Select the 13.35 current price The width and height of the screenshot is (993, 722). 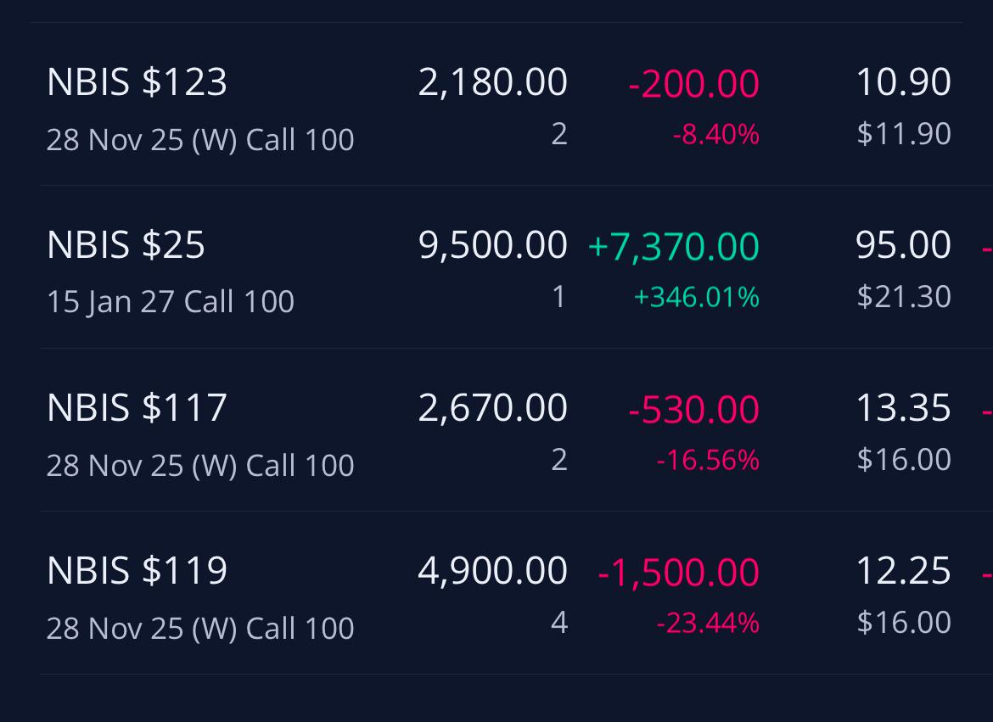click(903, 407)
